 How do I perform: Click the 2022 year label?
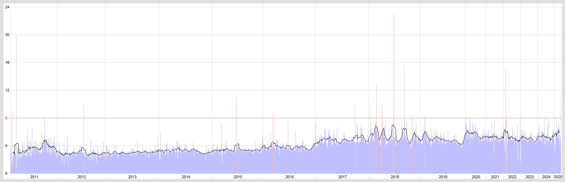[x=512, y=177]
